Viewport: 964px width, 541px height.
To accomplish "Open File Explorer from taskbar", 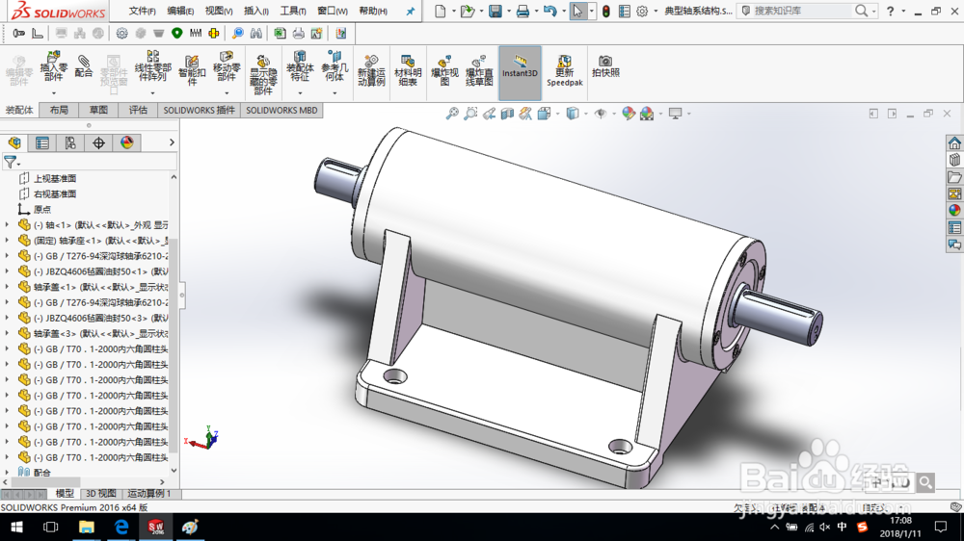I will point(86,527).
